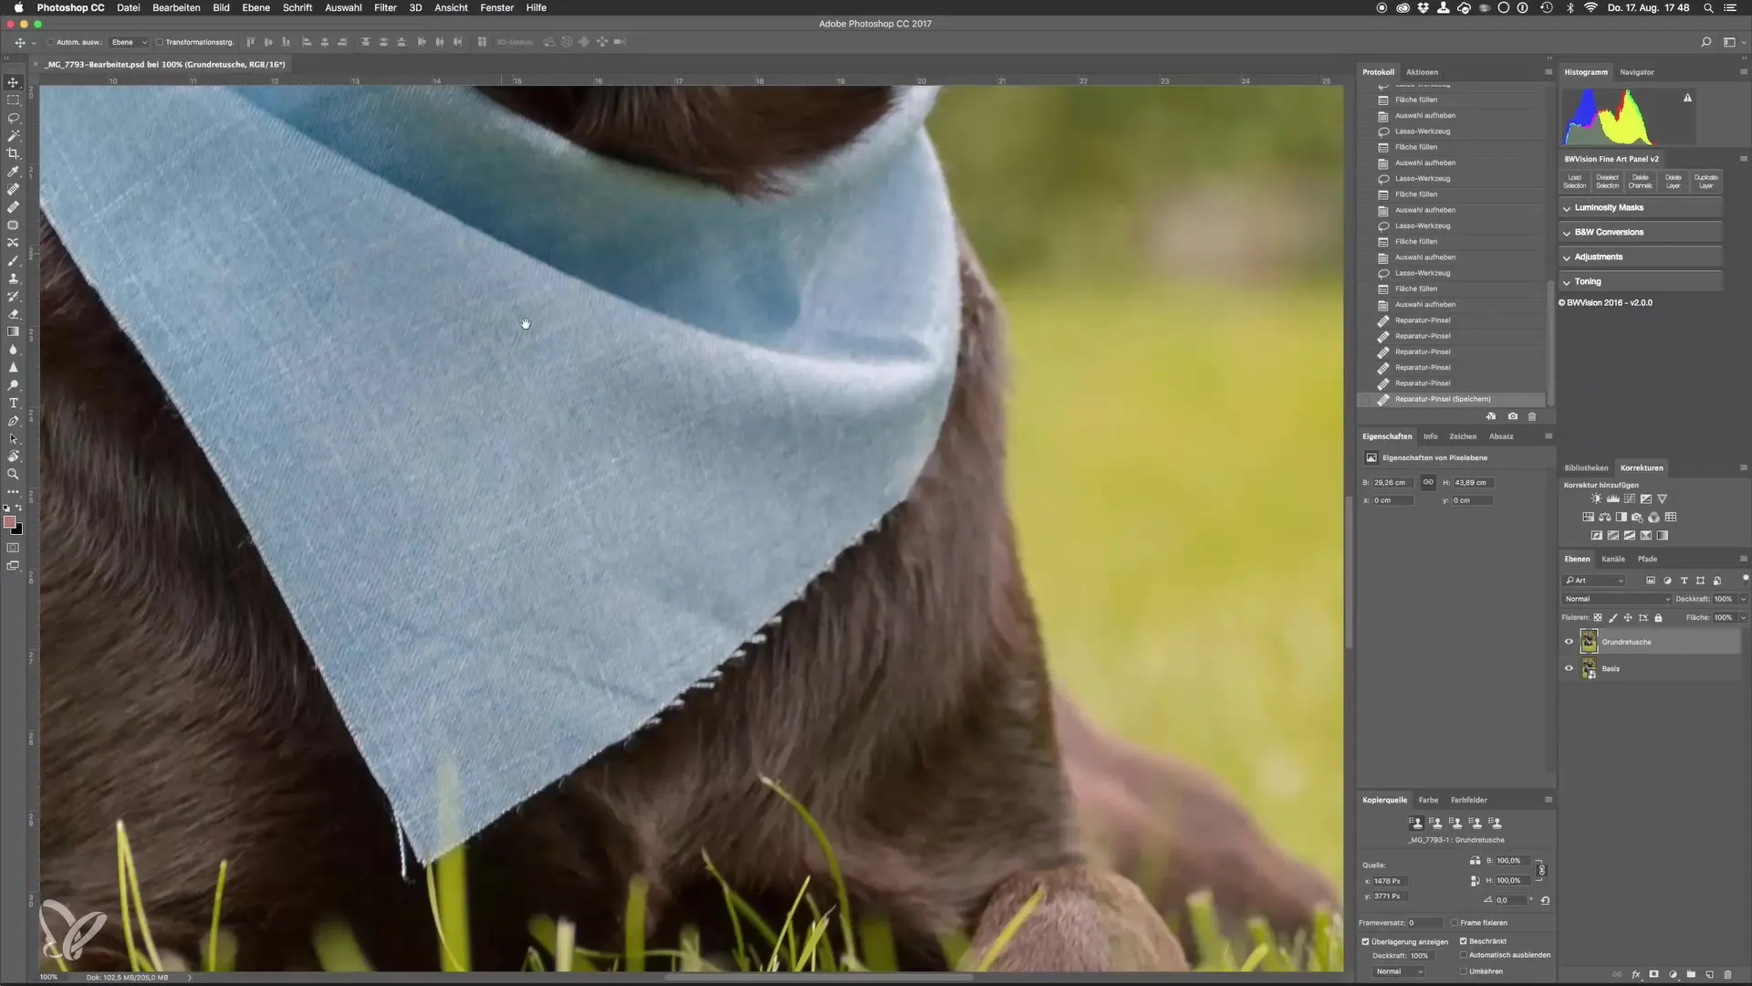Expand Toning section

(x=1641, y=282)
